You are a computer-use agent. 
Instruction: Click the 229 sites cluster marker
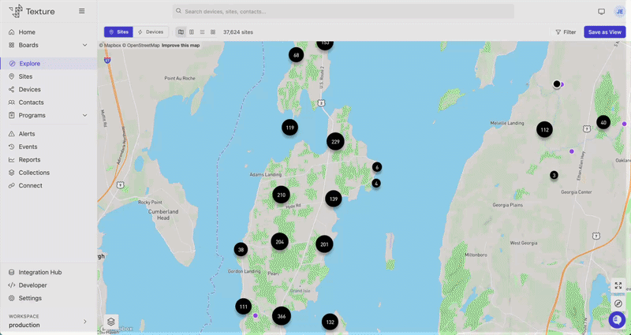335,142
